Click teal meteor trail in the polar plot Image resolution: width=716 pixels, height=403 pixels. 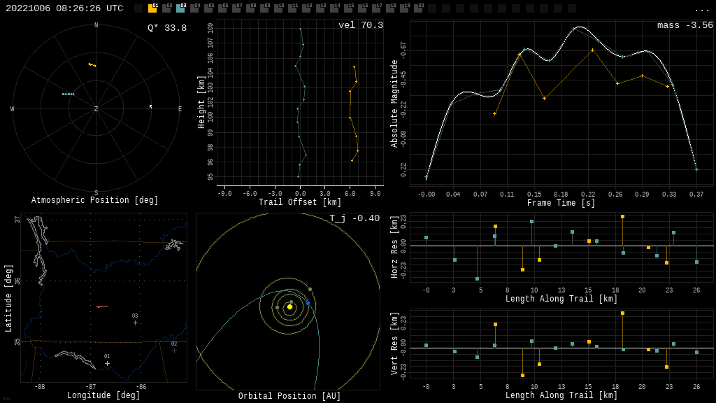coord(68,94)
